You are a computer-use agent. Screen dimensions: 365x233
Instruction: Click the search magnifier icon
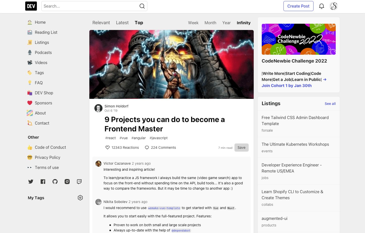click(142, 6)
